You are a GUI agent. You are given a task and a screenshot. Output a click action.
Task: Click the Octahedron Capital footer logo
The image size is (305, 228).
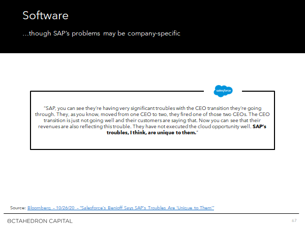[40, 221]
